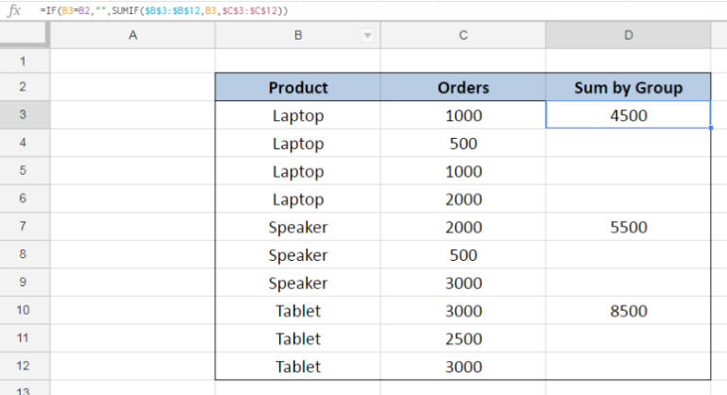Screen dimensions: 727x395
Task: Click Orders value 3000 in row 9
Action: (463, 283)
